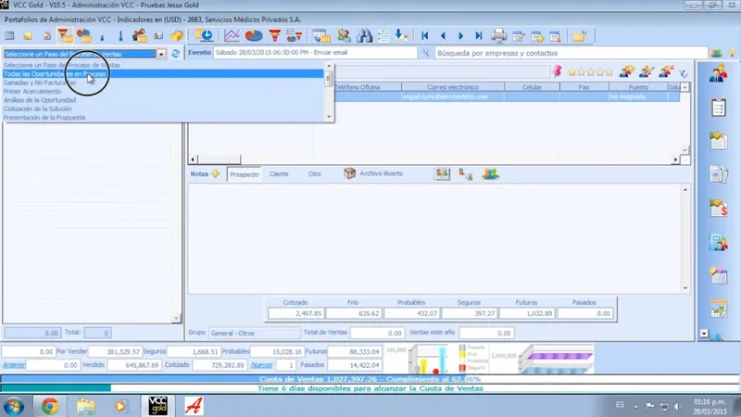Click the search field for empresas y contactos

pyautogui.click(x=571, y=53)
